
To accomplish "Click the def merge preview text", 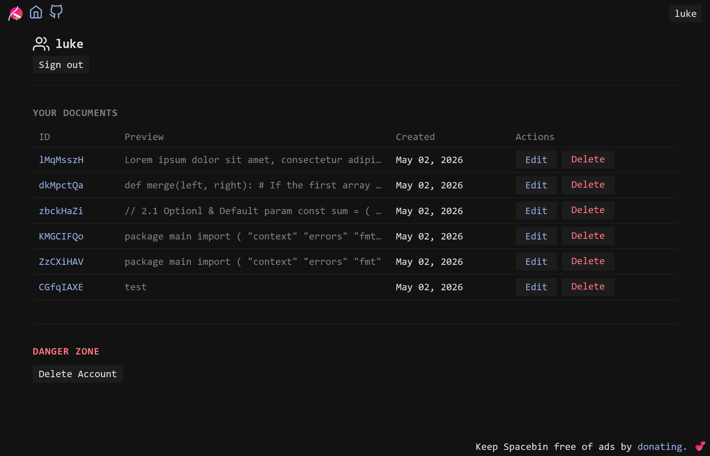I will pos(253,185).
